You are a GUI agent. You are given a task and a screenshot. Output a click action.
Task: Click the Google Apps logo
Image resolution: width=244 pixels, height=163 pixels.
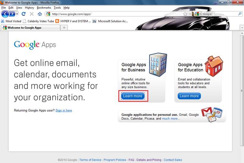tap(35, 45)
